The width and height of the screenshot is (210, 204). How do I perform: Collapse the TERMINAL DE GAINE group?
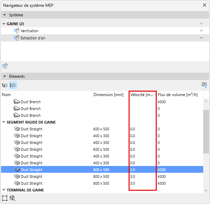coord(4,190)
